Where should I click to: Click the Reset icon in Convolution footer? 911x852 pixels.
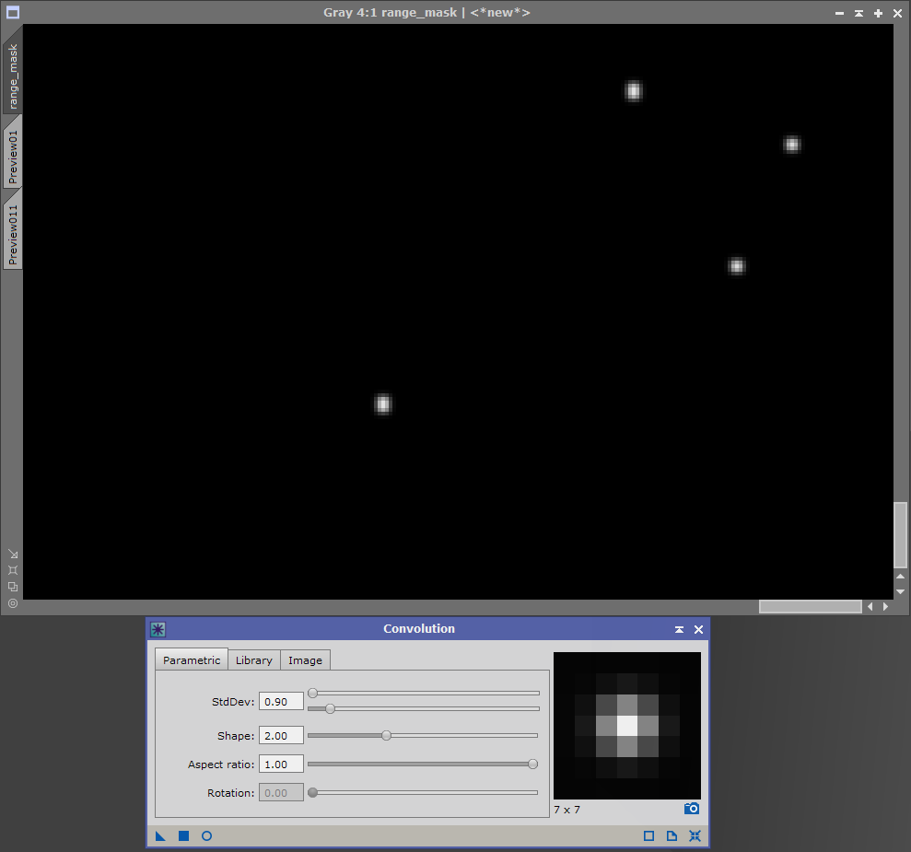tap(695, 835)
